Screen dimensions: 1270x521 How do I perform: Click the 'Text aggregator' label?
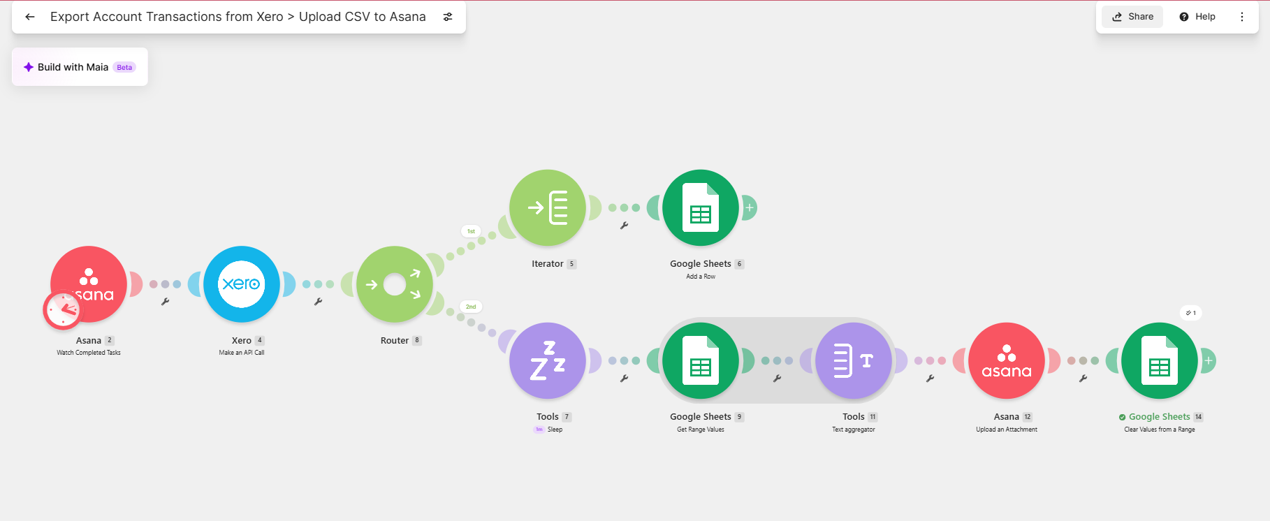[854, 430]
